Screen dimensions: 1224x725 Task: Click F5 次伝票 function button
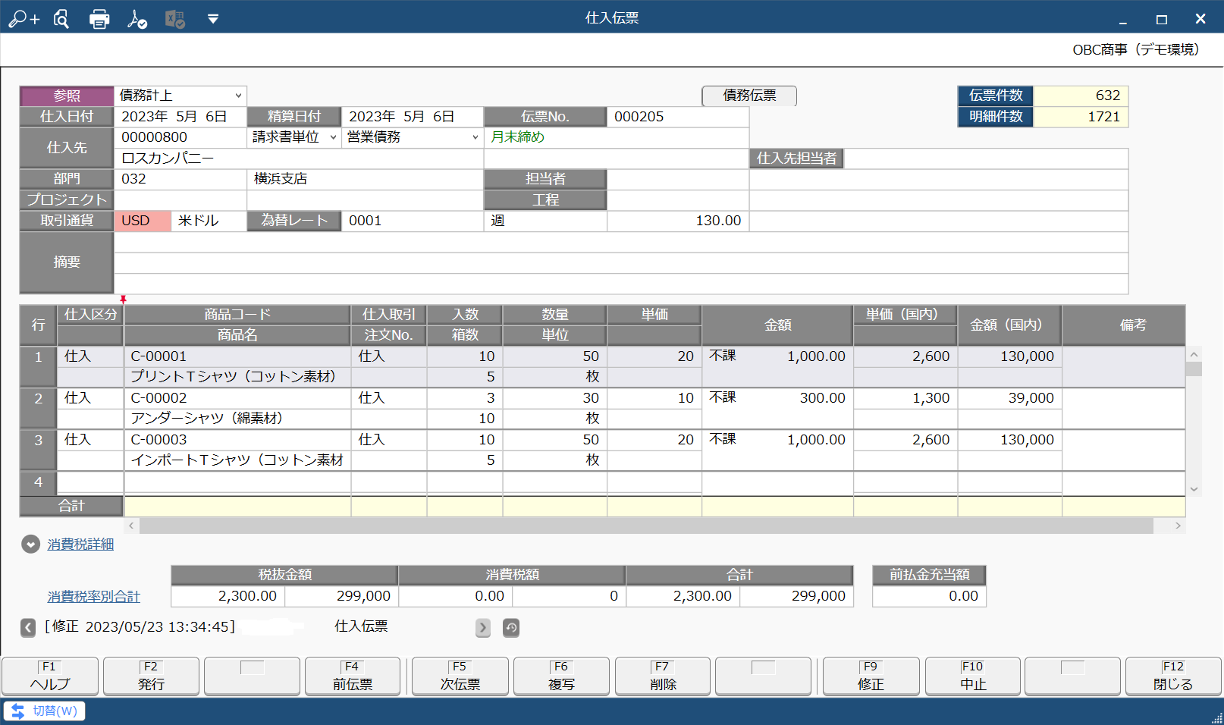(x=460, y=676)
